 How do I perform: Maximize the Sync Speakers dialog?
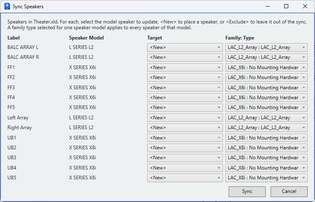coord(286,7)
